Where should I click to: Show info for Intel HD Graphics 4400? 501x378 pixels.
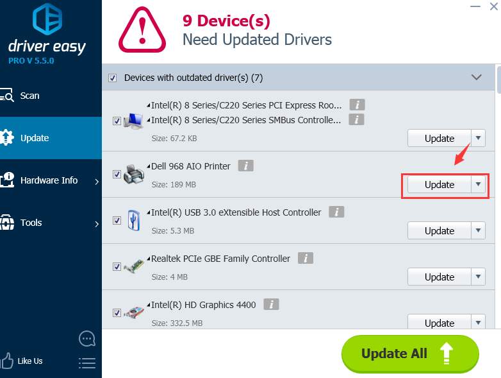(271, 304)
